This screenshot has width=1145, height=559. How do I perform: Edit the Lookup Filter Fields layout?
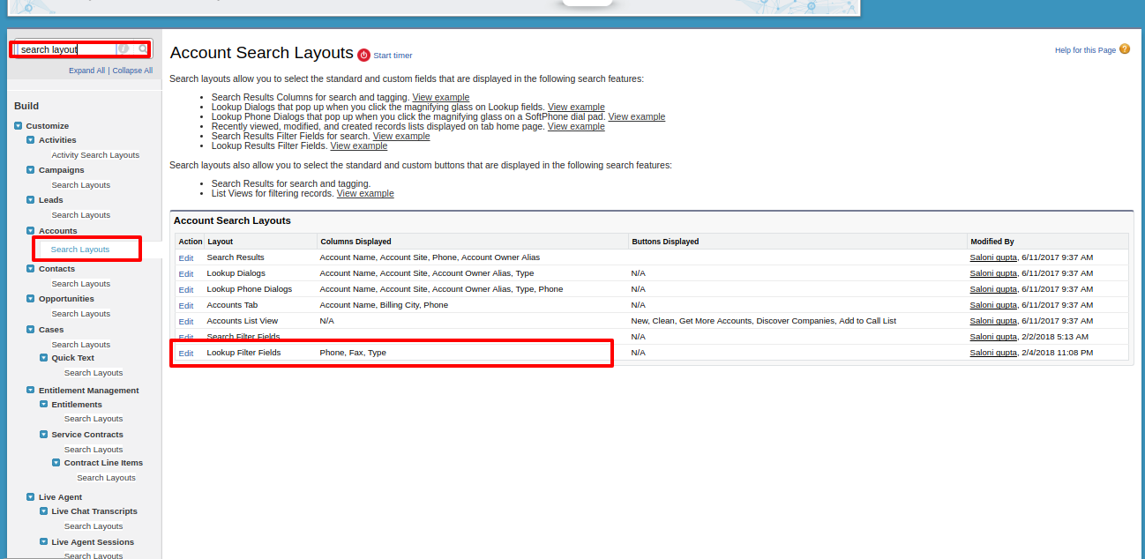(x=185, y=354)
